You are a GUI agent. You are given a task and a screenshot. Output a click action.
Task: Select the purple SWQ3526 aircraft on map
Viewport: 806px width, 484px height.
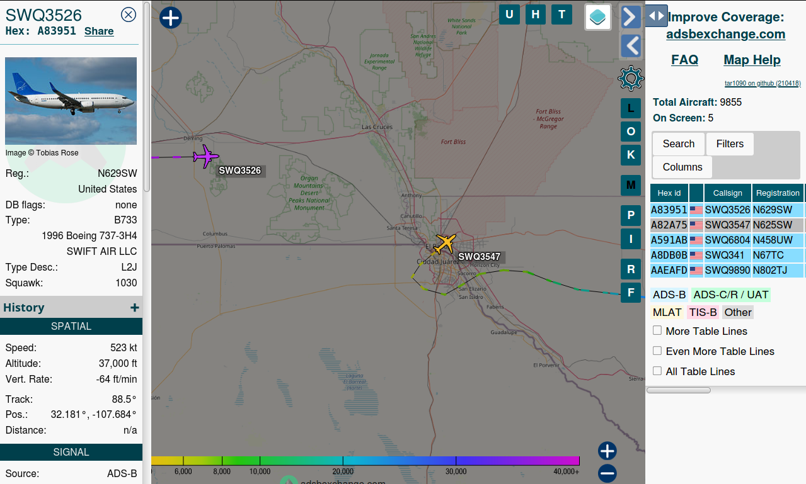click(x=205, y=156)
